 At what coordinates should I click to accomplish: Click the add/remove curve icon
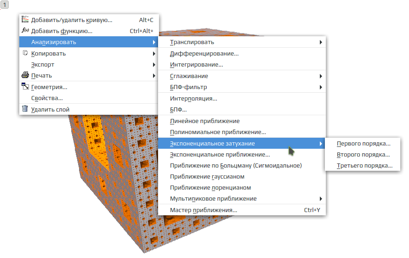(x=25, y=19)
